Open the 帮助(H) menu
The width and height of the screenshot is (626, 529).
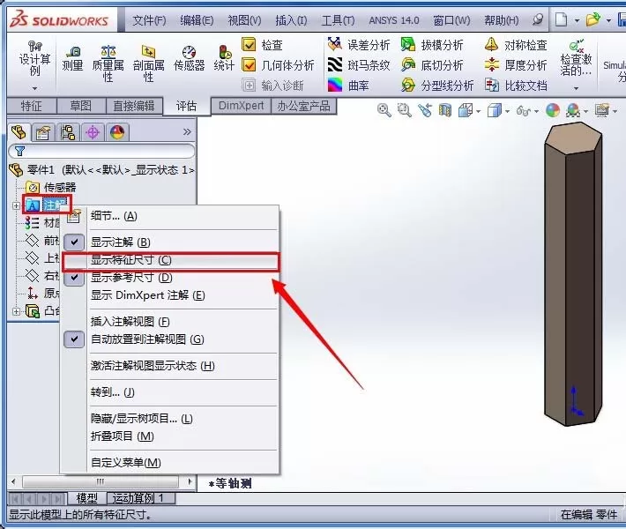coord(502,20)
